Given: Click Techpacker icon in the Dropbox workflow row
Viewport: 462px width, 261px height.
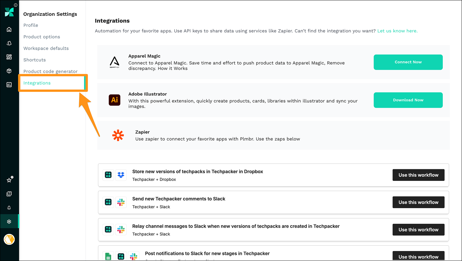Looking at the screenshot, I should point(108,175).
